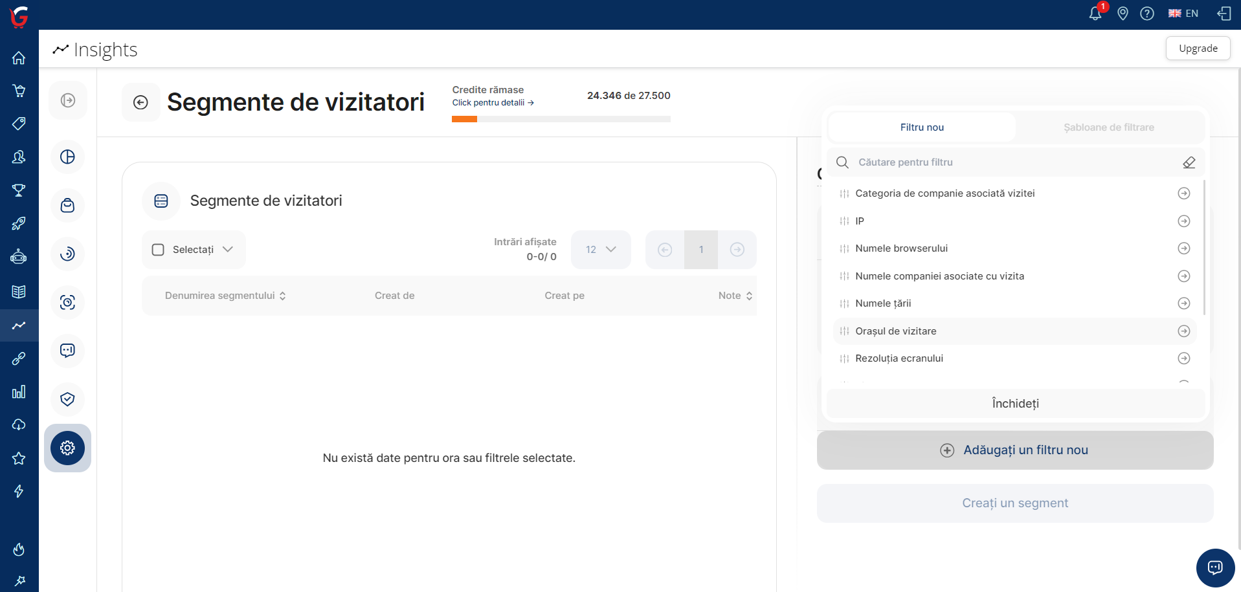Expand the secondary Insights menu panel
1241x592 pixels.
[x=68, y=100]
